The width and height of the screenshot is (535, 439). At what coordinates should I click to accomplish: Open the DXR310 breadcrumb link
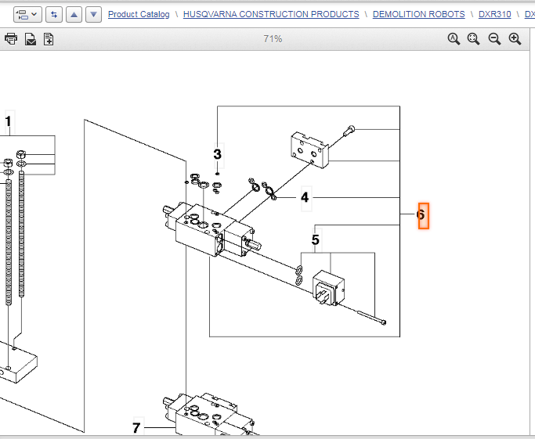(495, 14)
